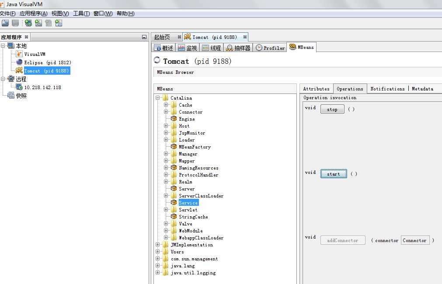
Task: Expand the Host folder
Action: click(x=166, y=126)
